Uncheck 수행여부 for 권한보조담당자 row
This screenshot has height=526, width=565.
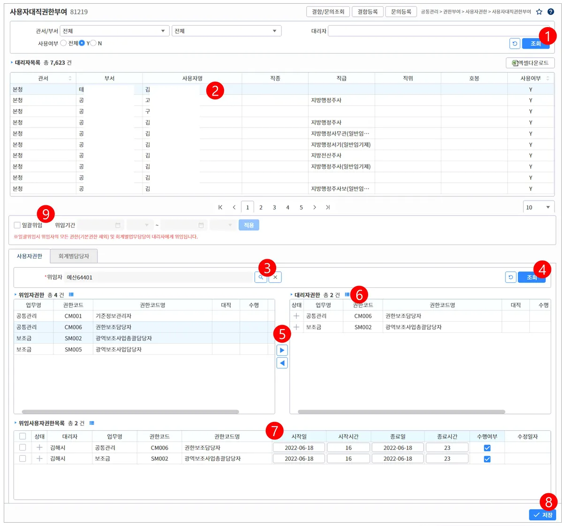[487, 448]
